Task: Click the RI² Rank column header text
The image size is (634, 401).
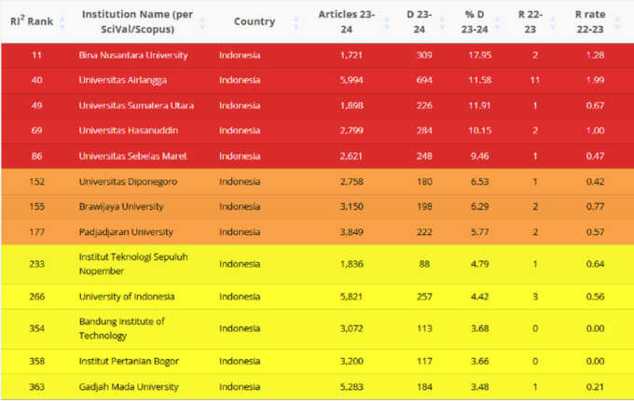Action: pyautogui.click(x=32, y=21)
